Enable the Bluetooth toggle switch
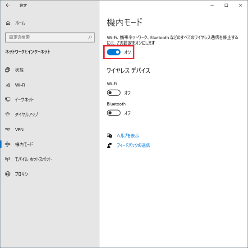This screenshot has width=248, height=248. pos(114,113)
